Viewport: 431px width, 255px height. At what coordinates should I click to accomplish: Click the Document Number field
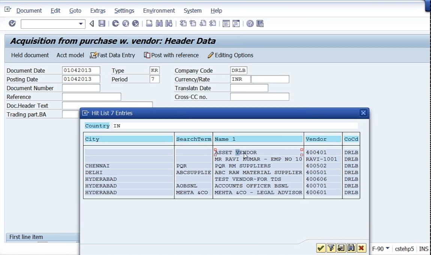(x=81, y=88)
